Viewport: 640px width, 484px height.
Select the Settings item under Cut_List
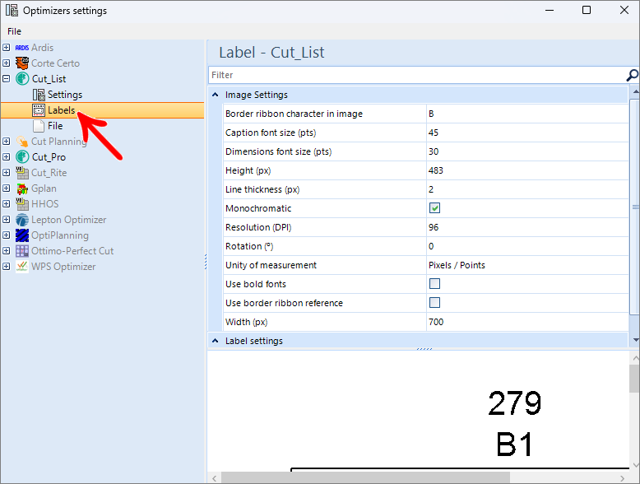[x=65, y=95]
